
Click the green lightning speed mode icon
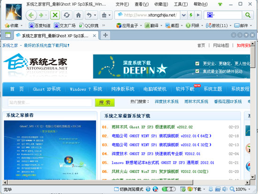click(x=191, y=15)
